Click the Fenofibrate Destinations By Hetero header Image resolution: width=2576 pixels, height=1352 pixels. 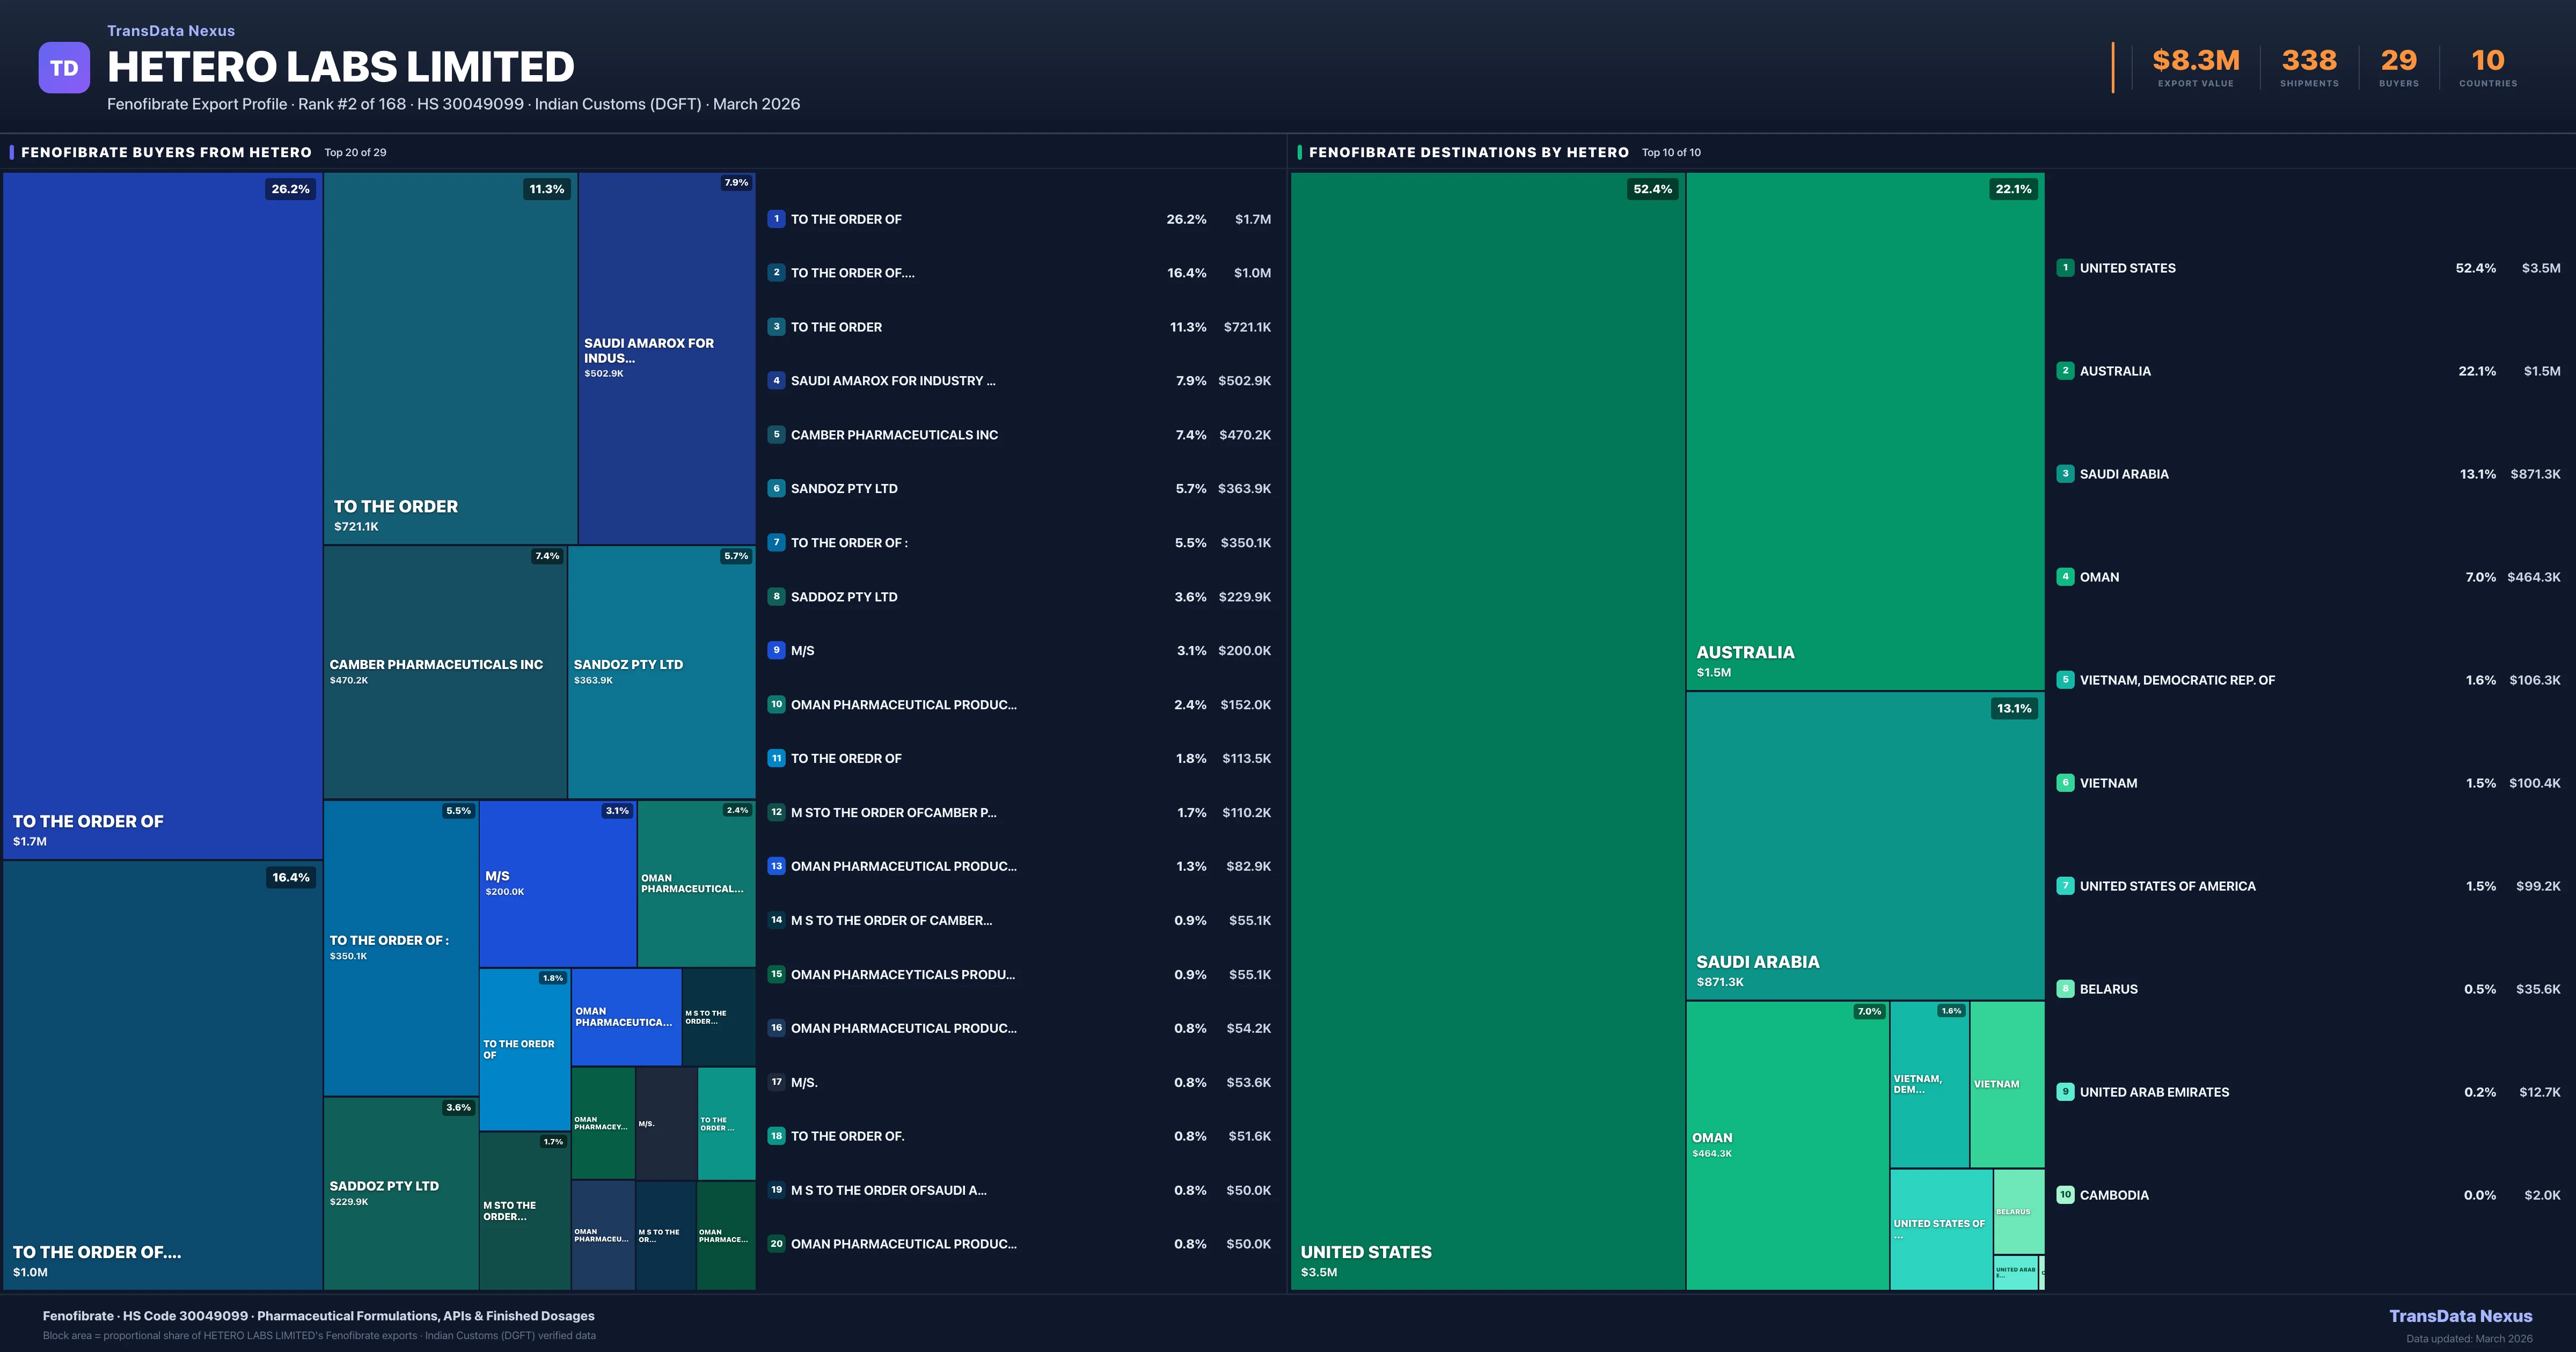1468,152
